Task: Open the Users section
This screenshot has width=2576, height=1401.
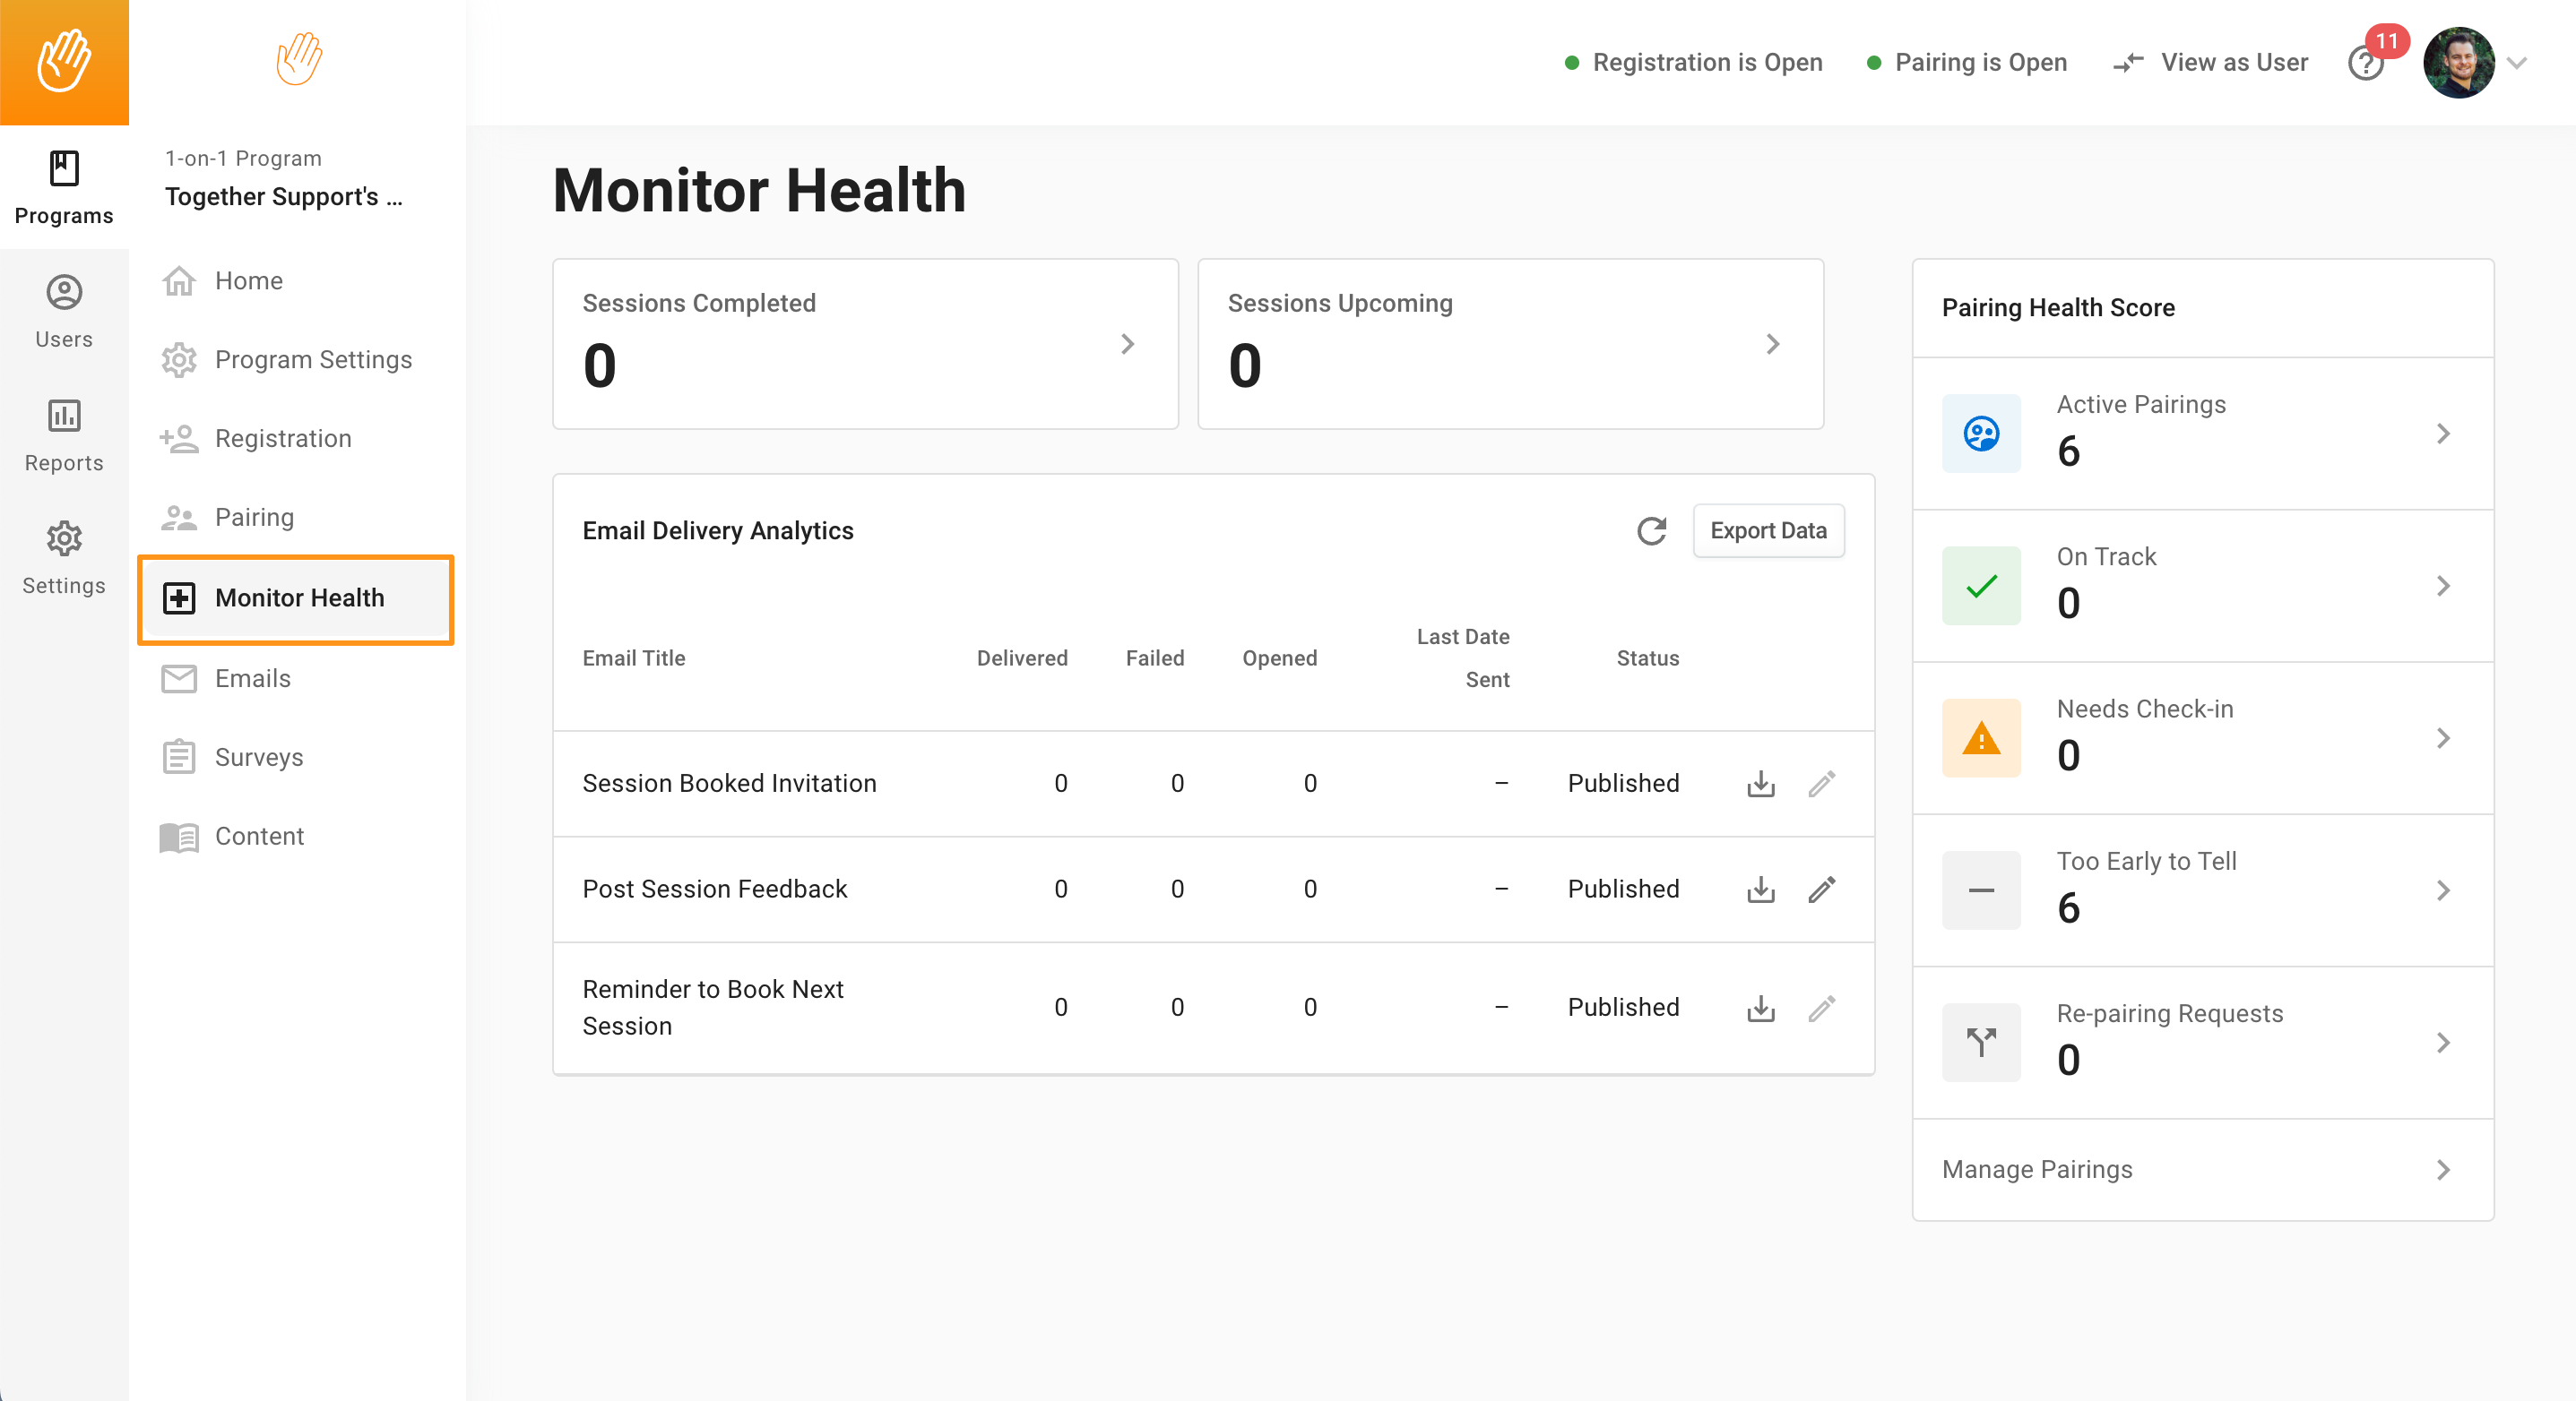Action: [64, 312]
